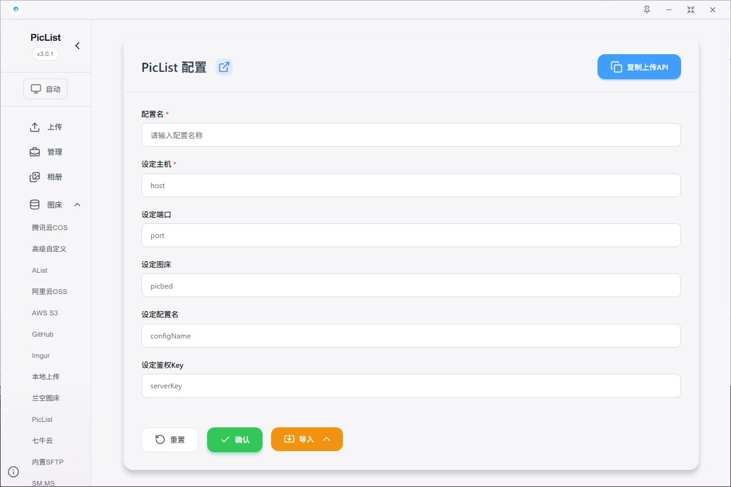Select AList image host
The width and height of the screenshot is (731, 487).
click(x=40, y=270)
